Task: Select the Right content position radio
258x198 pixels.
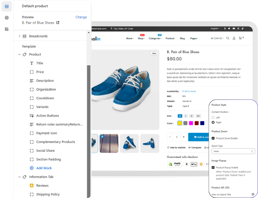Action: point(213,122)
